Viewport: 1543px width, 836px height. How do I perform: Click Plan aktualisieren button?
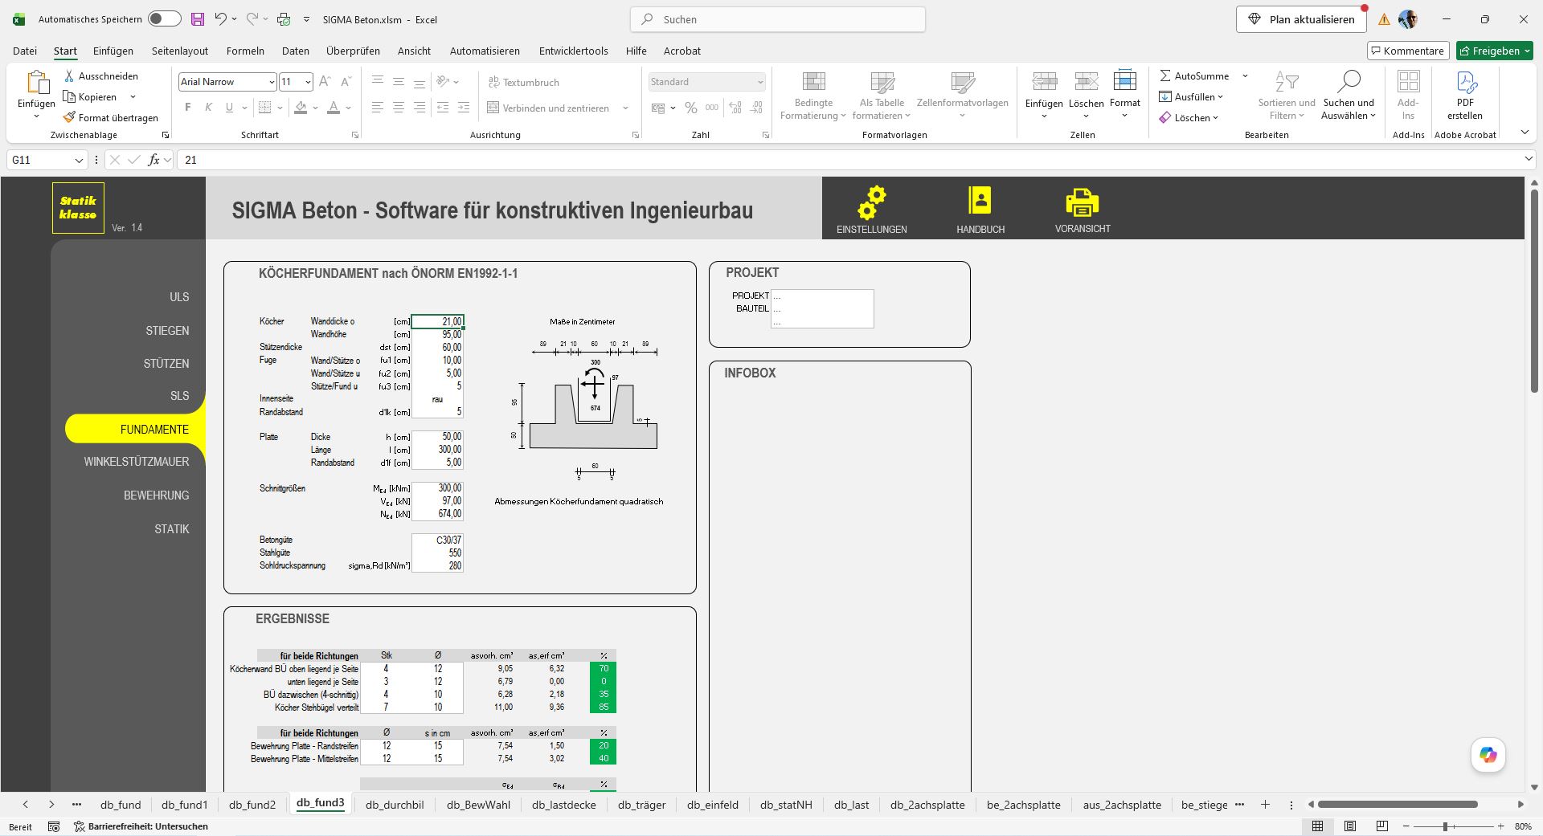pyautogui.click(x=1301, y=19)
